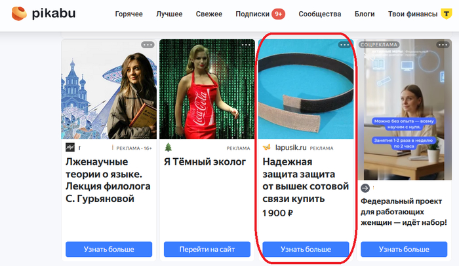Click the Перейти на сайт button

[x=207, y=250]
